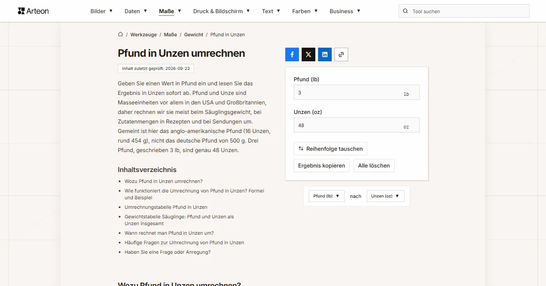Share page on X
The image size is (546, 286).
pos(308,54)
